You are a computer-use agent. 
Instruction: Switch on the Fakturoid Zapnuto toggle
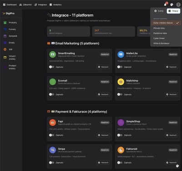click(120, 162)
